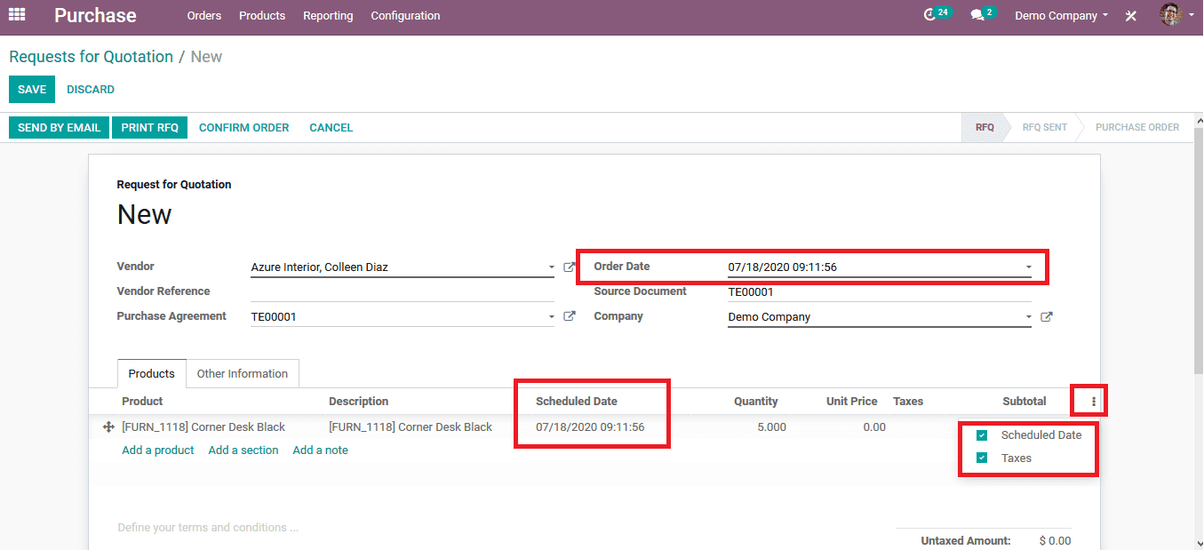The height and width of the screenshot is (550, 1204).
Task: Sort by the Description column header
Action: point(358,402)
